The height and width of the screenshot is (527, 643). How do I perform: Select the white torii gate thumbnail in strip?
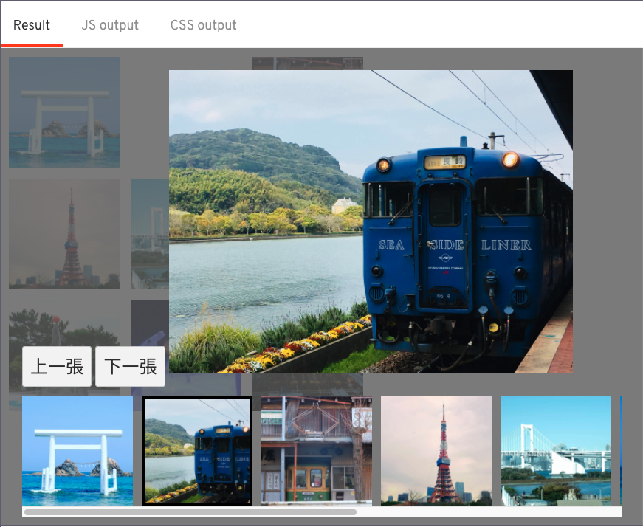tap(78, 451)
